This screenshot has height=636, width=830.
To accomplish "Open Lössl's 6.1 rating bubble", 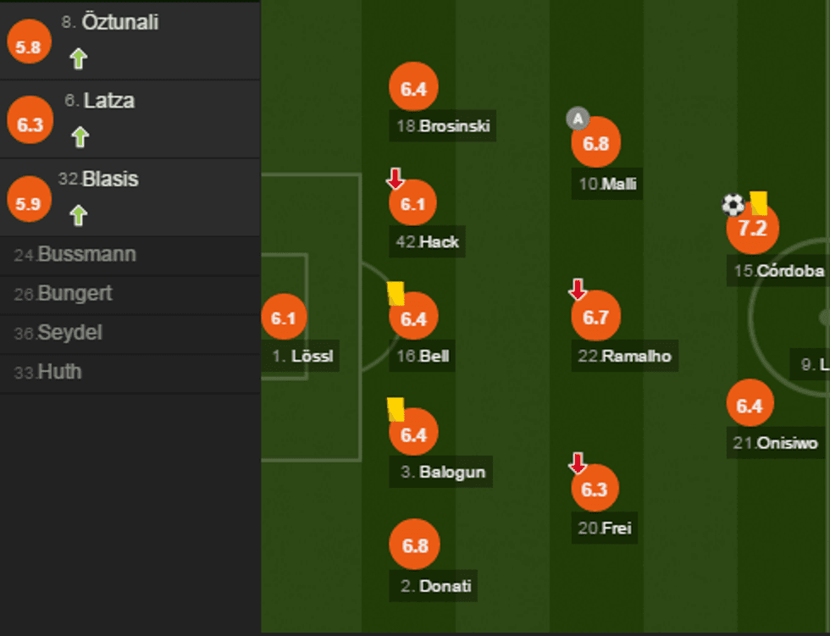I will tap(283, 318).
